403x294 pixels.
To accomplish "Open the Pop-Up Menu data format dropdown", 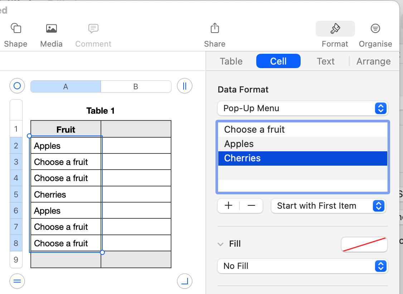I will 302,108.
